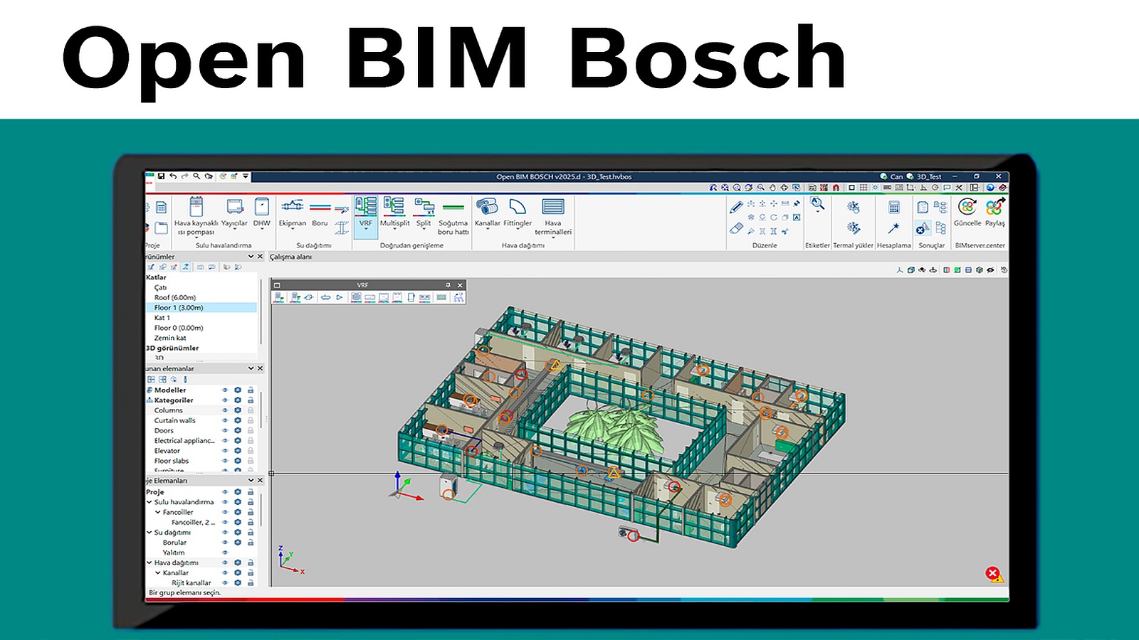Screen dimensions: 1139x640
Task: Select the Multisplit tool
Action: pyautogui.click(x=396, y=206)
